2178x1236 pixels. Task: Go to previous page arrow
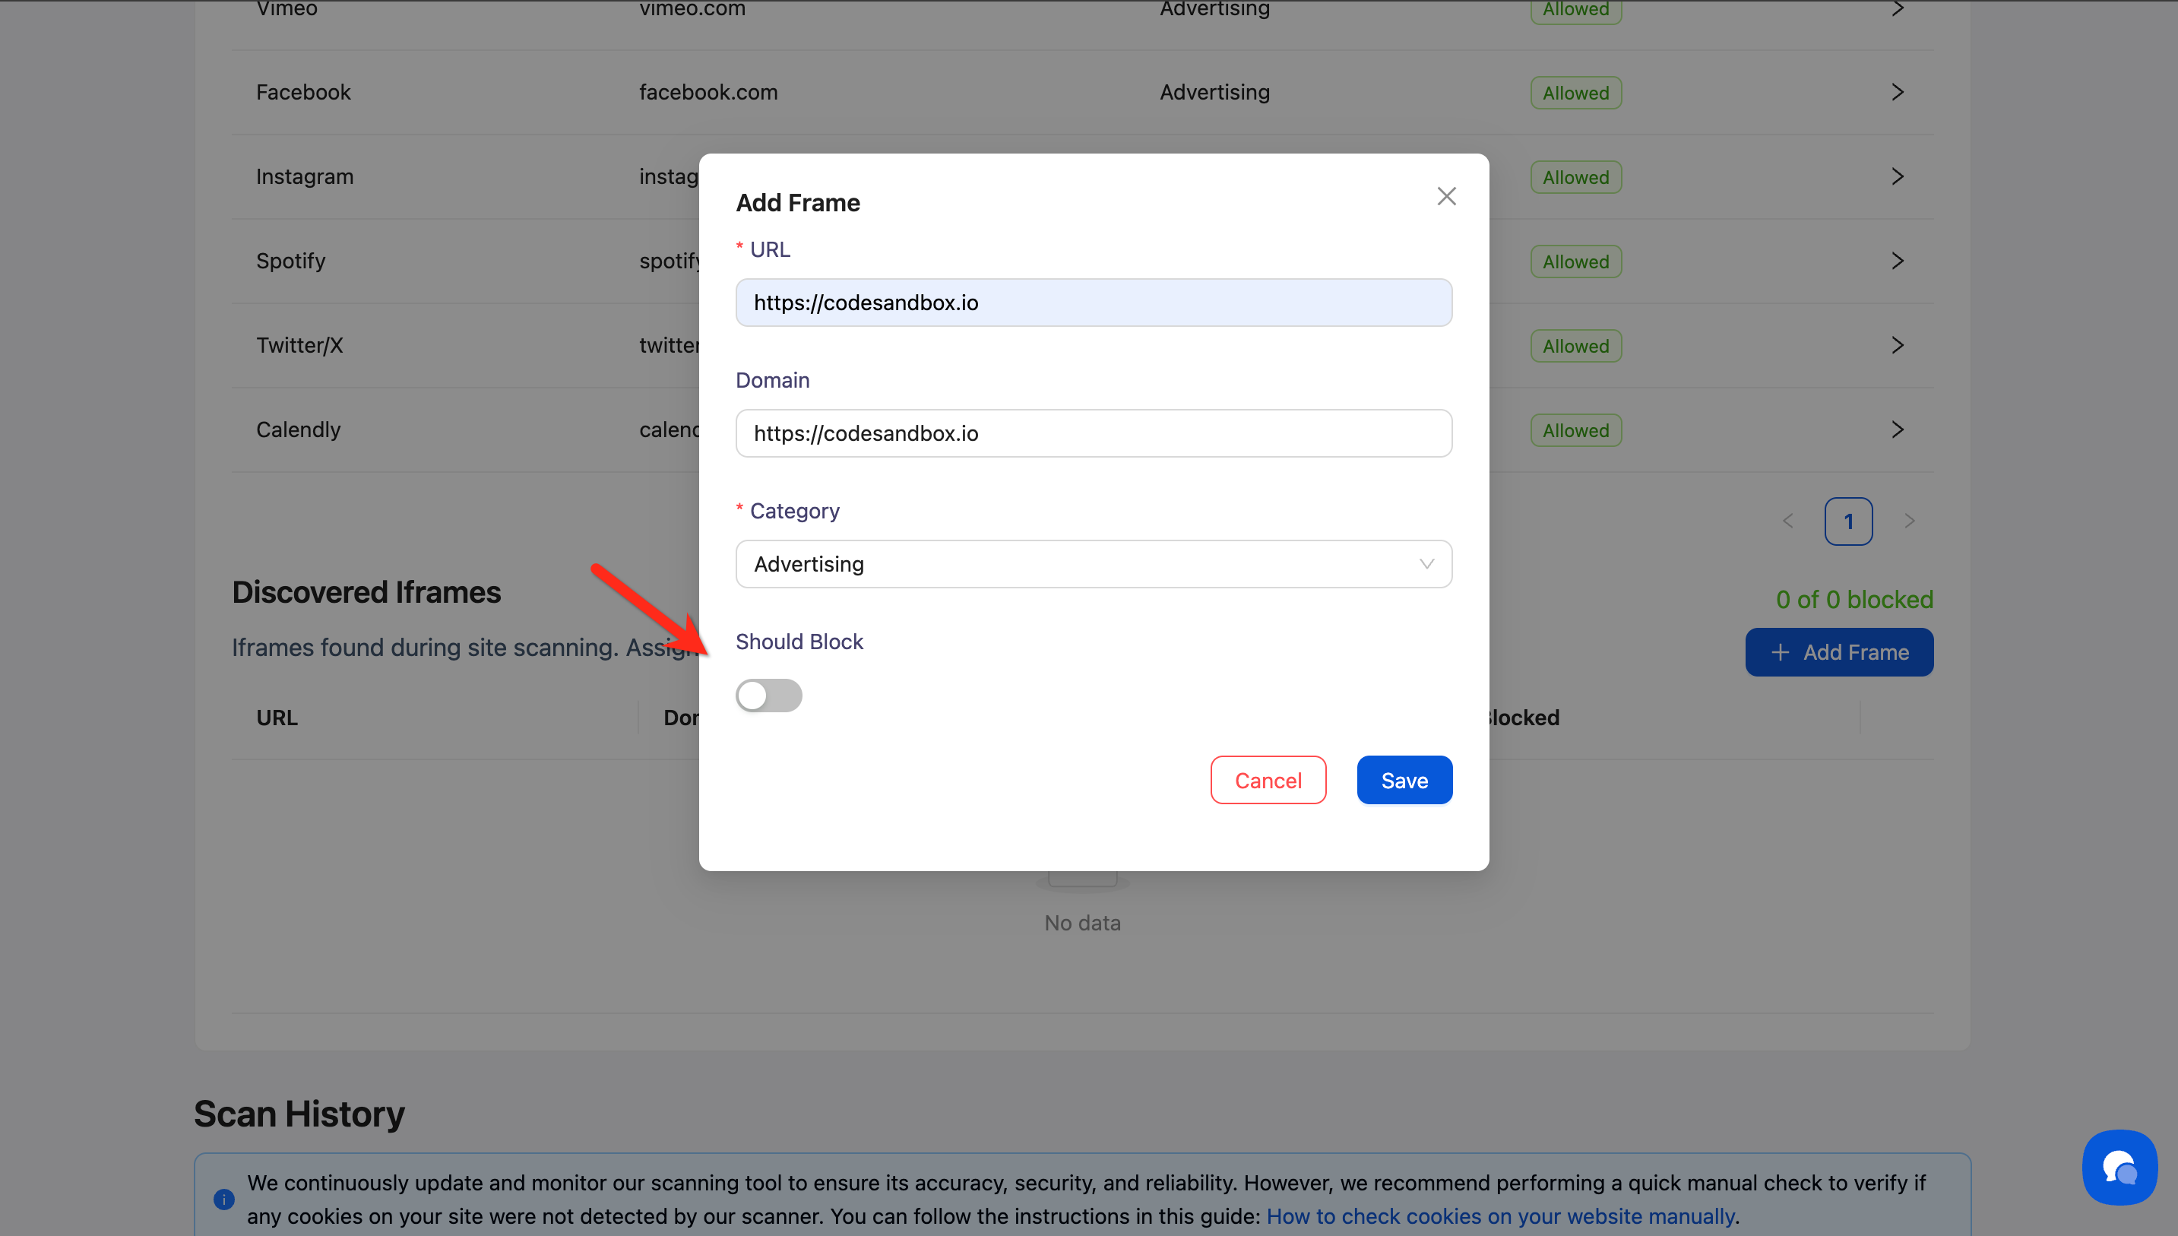1787,521
